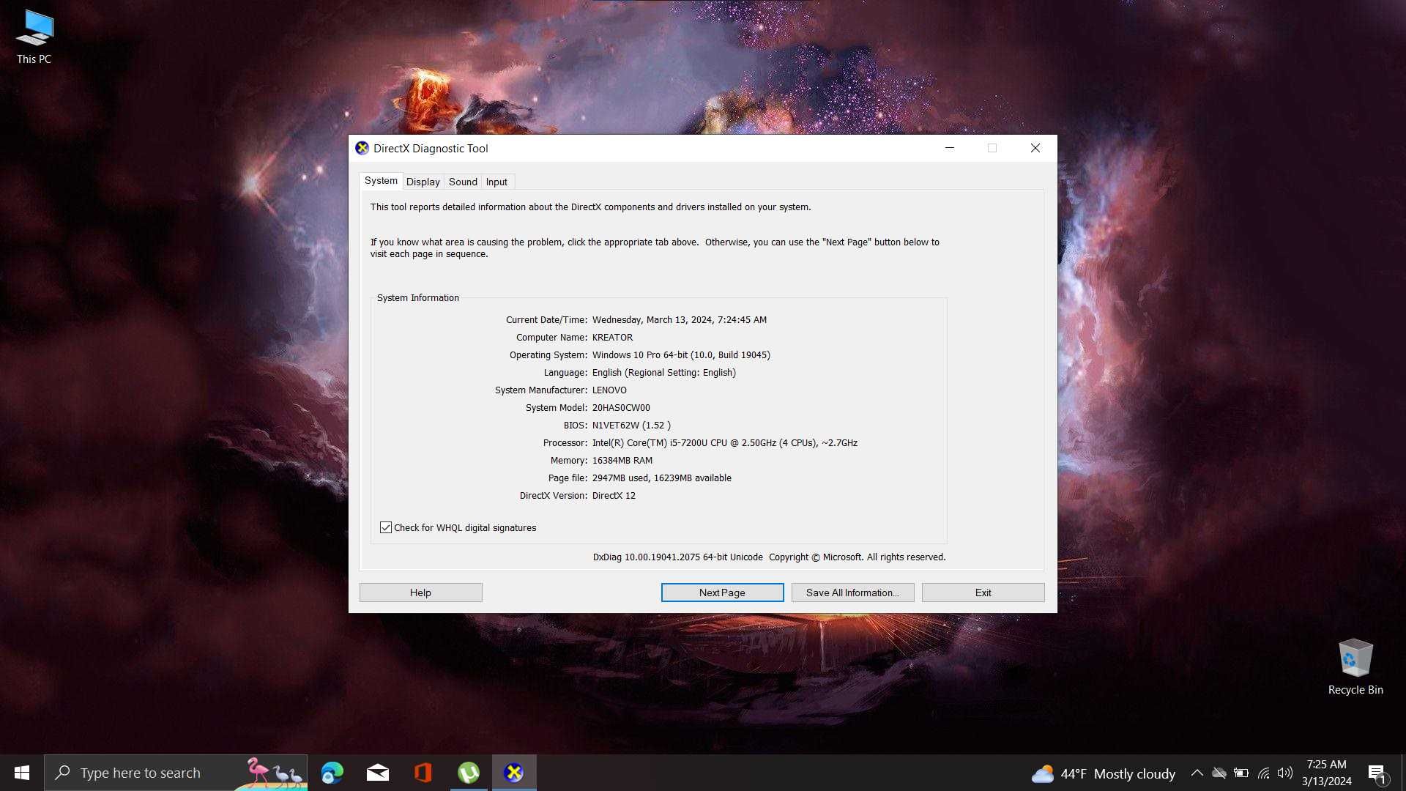Open the Recycle Bin desktop icon
Screen dimensions: 1406x791
coord(1355,666)
